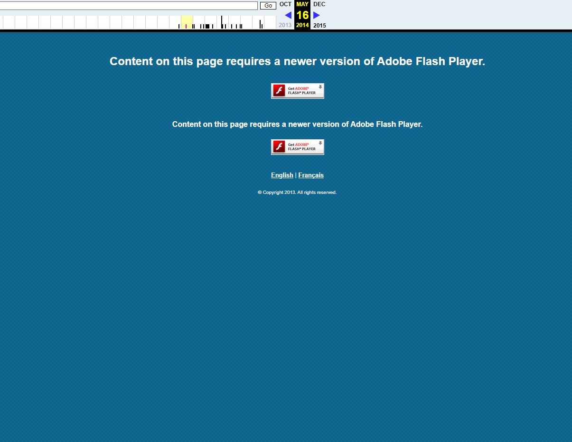Click the rightmost black bar in timeline
Screen dimensions: 572x442
262,26
